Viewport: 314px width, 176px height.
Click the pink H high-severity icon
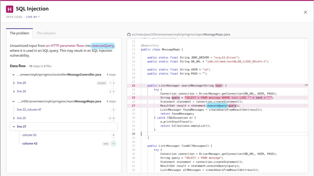[10, 9]
